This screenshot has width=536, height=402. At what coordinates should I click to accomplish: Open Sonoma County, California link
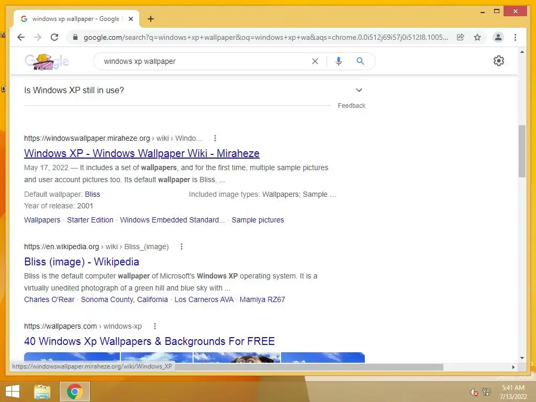click(x=125, y=299)
